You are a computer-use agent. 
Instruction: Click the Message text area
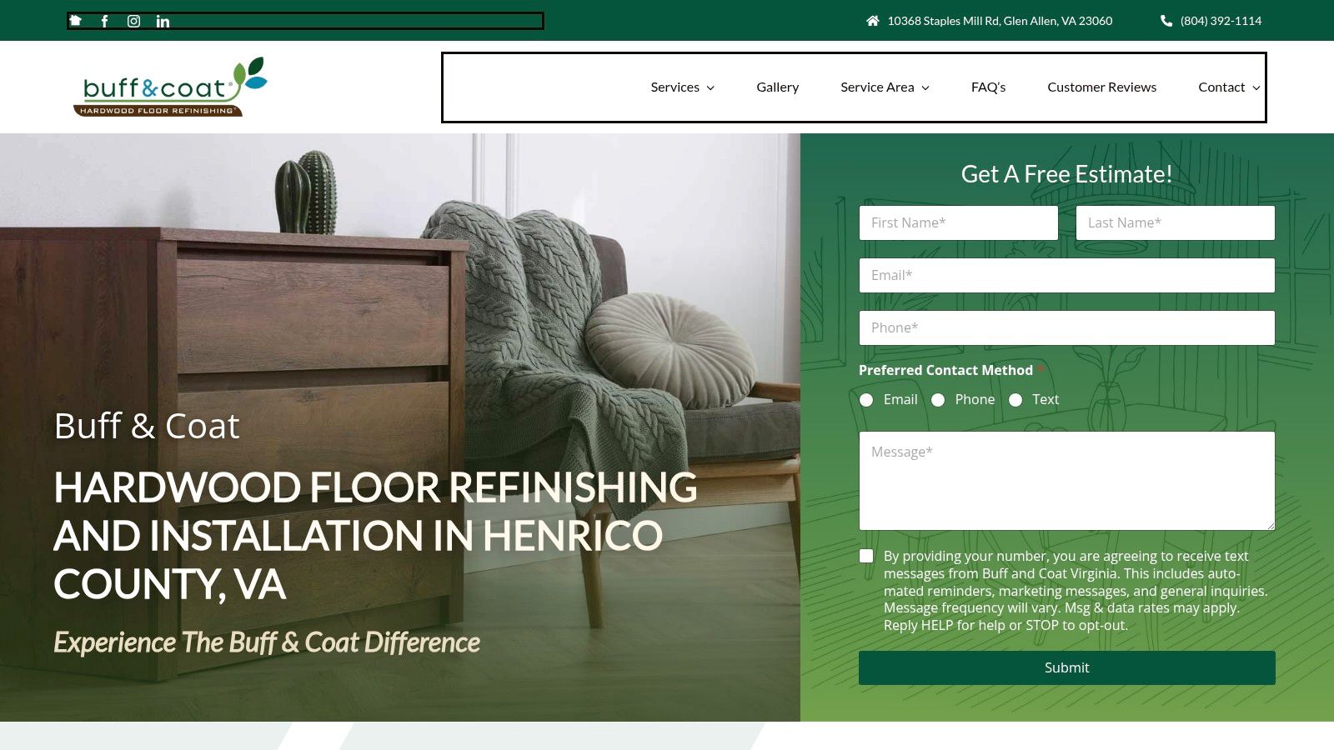pyautogui.click(x=1067, y=481)
